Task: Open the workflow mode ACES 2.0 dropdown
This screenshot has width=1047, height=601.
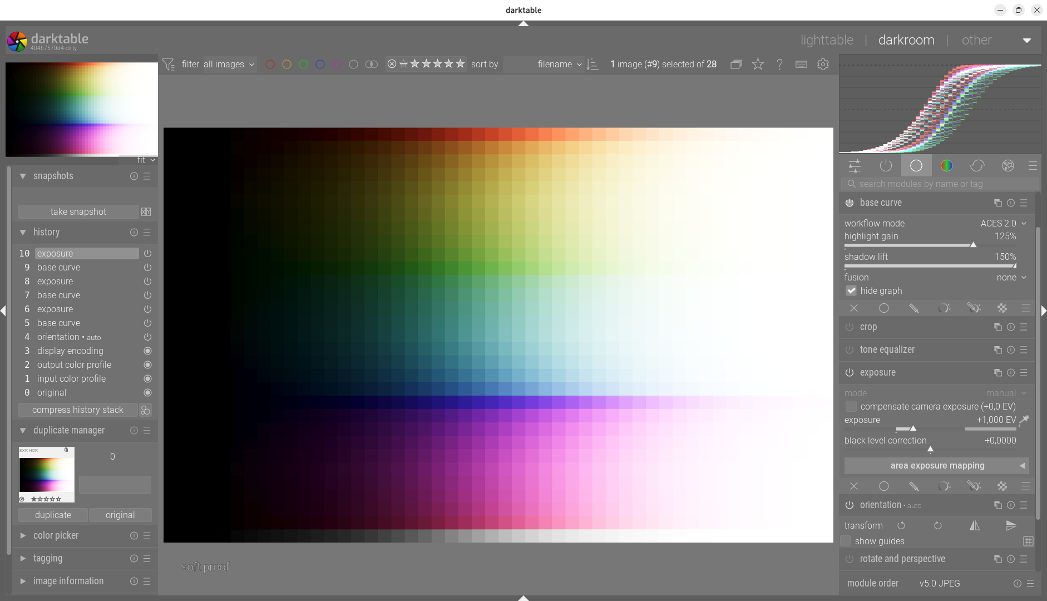Action: [1003, 223]
